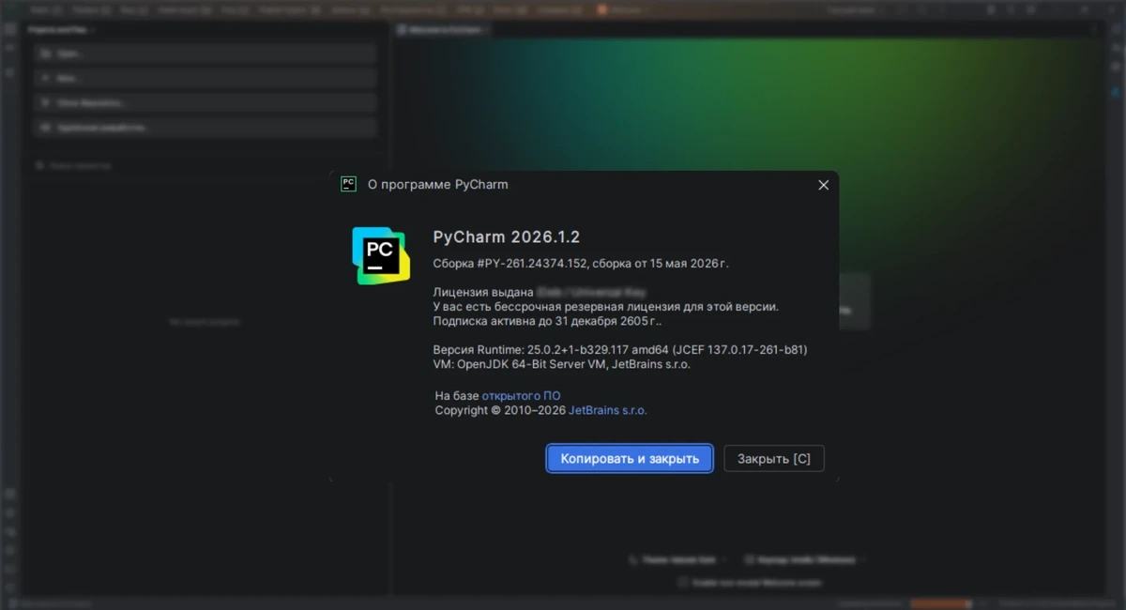Focus the project search field in the Welcome window
This screenshot has width=1126, height=610.
[x=205, y=165]
